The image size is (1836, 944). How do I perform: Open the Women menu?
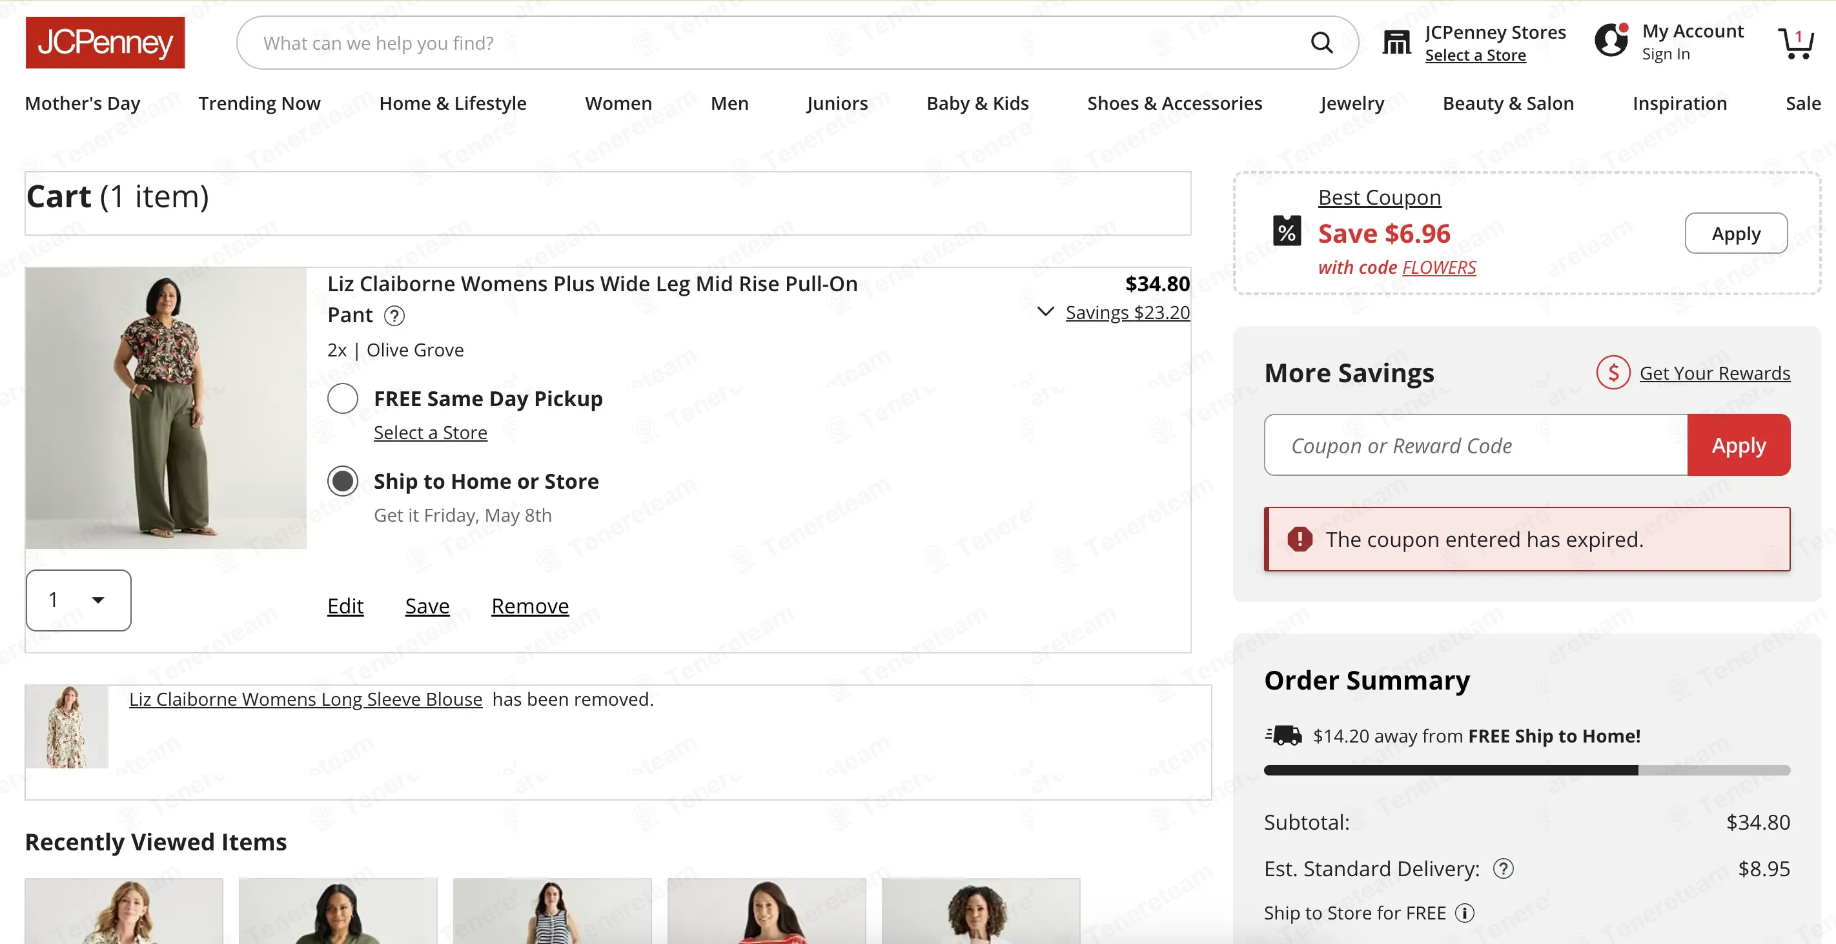(x=618, y=103)
